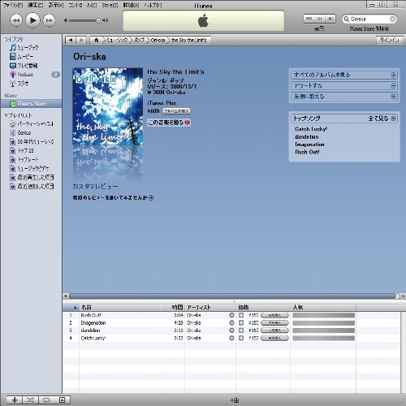Switch to grid view mode

pos(320,19)
